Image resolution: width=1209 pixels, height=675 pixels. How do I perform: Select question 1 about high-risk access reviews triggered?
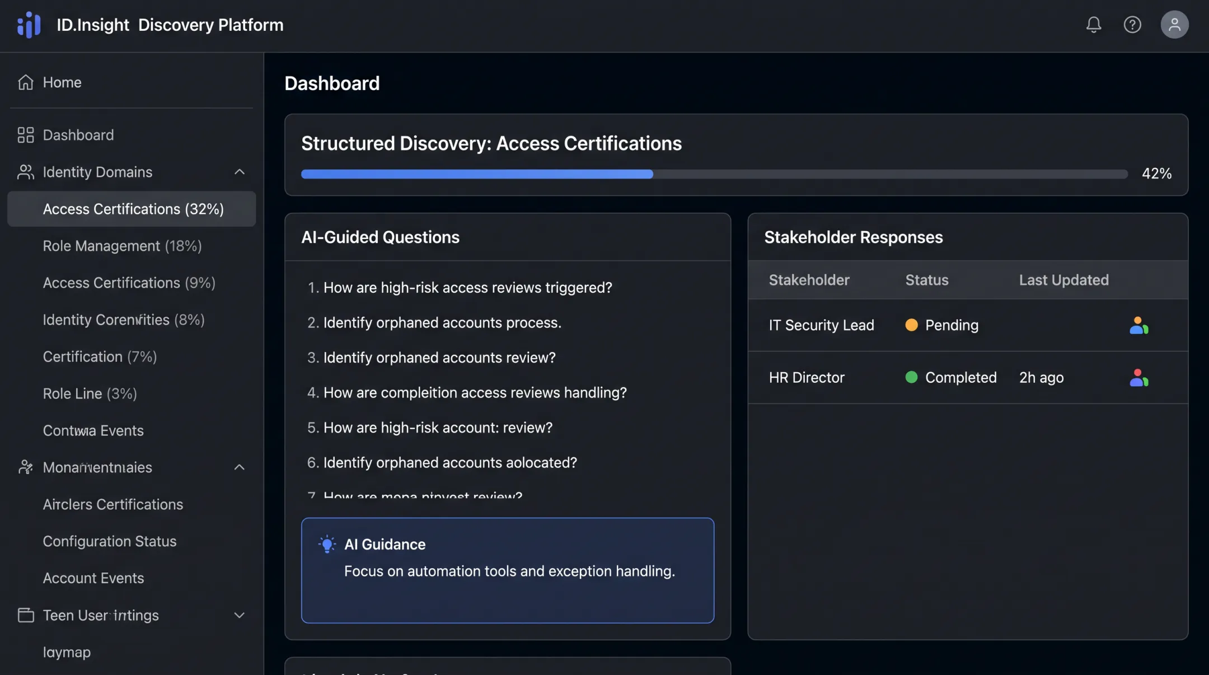coord(460,287)
